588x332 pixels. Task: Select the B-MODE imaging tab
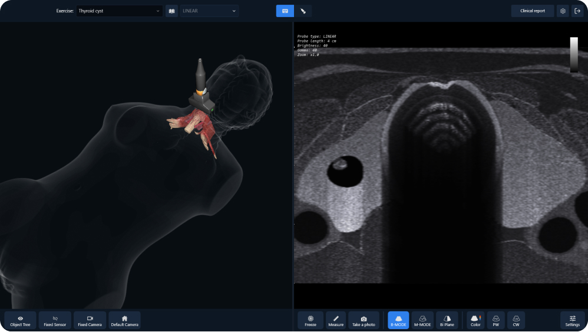click(x=398, y=320)
